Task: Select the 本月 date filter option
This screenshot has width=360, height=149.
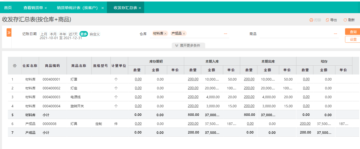Action: coord(53,34)
